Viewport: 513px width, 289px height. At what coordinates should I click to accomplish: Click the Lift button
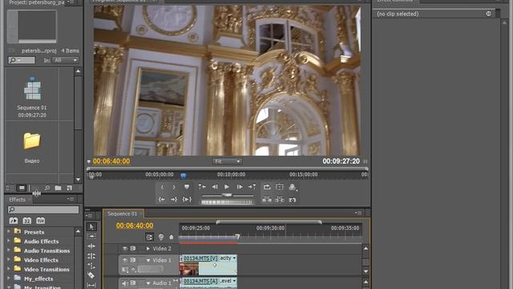(267, 199)
